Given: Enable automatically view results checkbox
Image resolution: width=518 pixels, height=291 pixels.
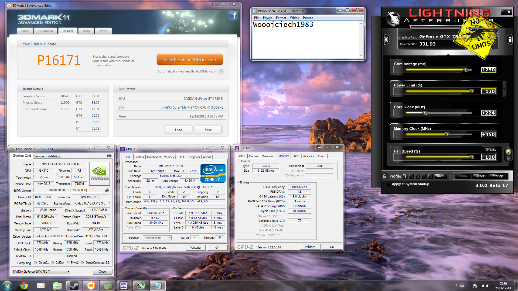Looking at the screenshot, I should tap(221, 72).
